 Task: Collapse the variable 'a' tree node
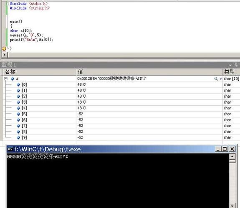pos(6,79)
